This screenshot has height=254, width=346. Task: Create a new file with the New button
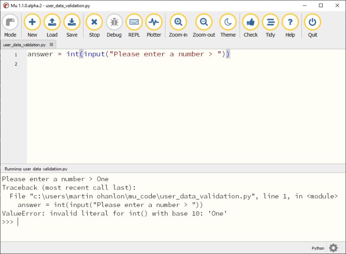[32, 24]
